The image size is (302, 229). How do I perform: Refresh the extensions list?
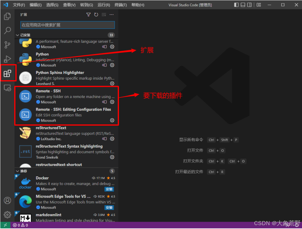pyautogui.click(x=96, y=15)
